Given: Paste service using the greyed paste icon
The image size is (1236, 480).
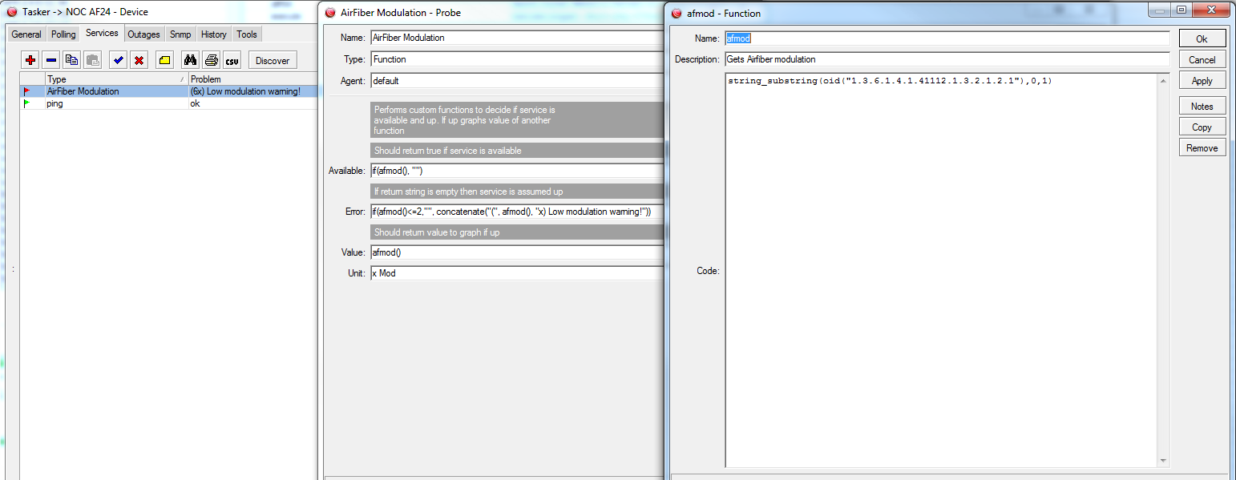Looking at the screenshot, I should coord(92,60).
